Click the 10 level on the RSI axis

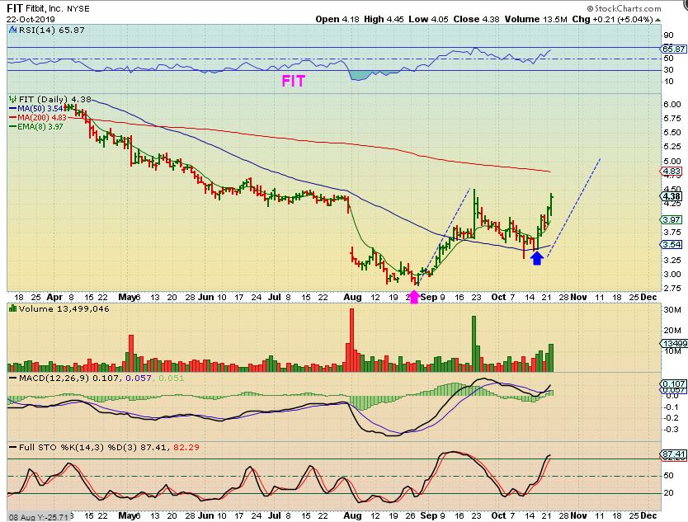(669, 82)
